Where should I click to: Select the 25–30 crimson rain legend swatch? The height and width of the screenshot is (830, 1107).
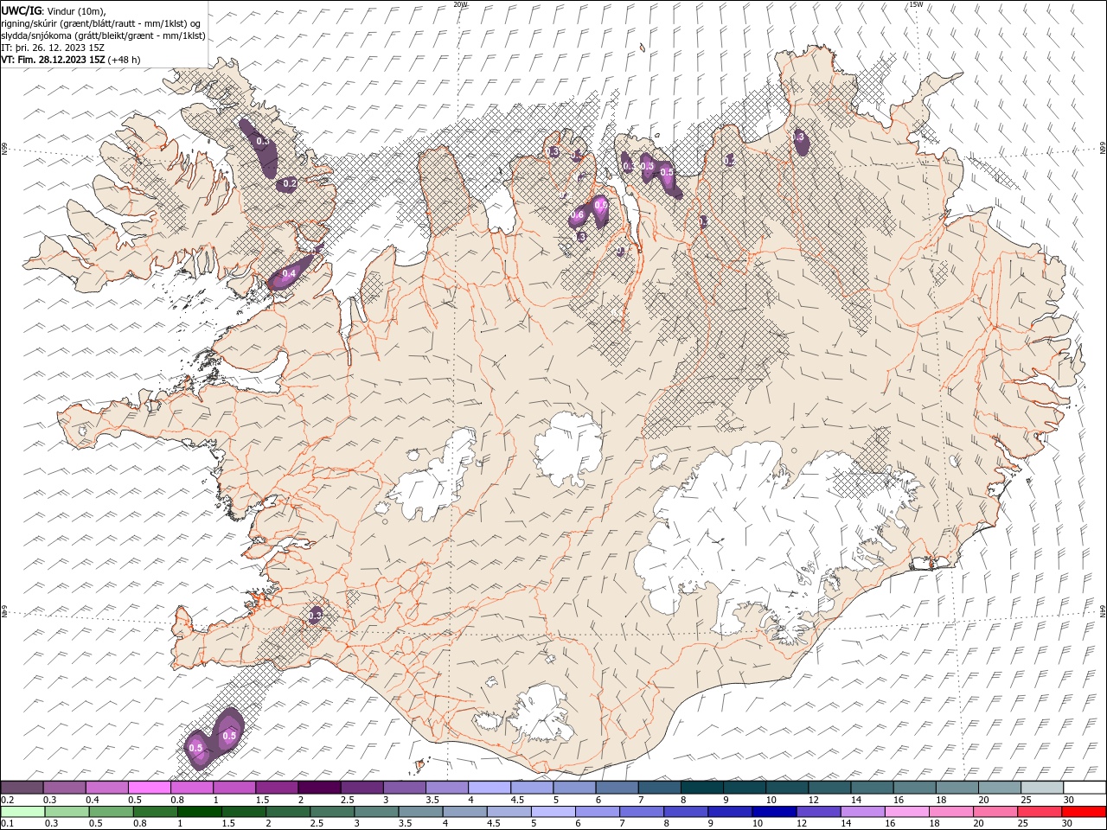coord(1040,812)
